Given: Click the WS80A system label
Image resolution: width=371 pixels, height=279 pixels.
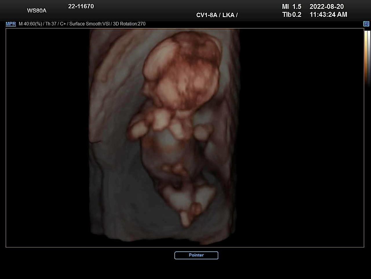Looking at the screenshot, I should click(37, 11).
